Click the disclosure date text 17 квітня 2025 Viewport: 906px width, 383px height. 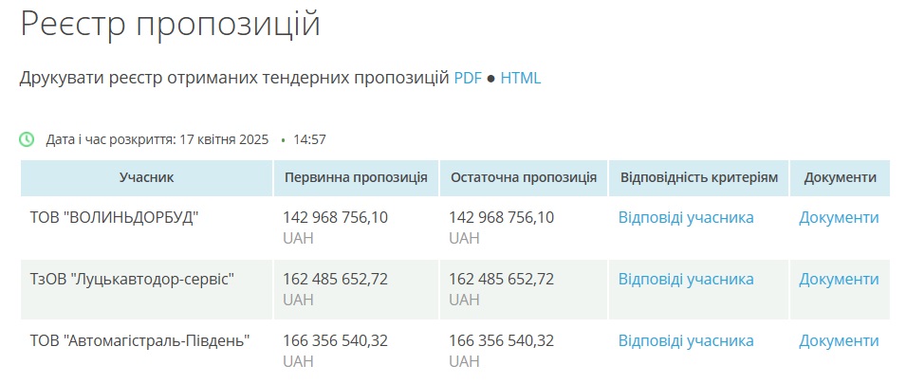pyautogui.click(x=224, y=139)
